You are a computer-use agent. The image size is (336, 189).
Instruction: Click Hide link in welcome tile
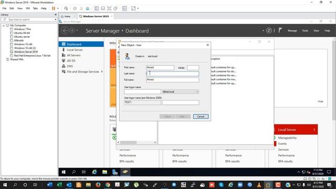point(320,101)
